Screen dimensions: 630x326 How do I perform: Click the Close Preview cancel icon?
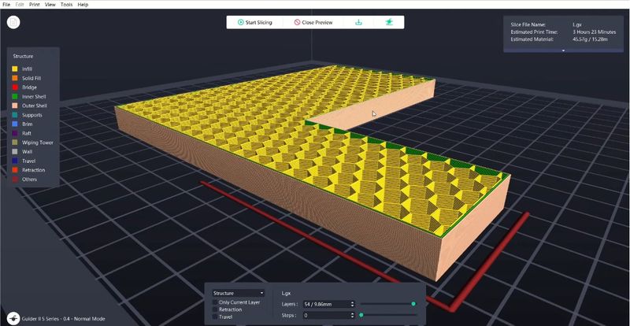point(297,22)
